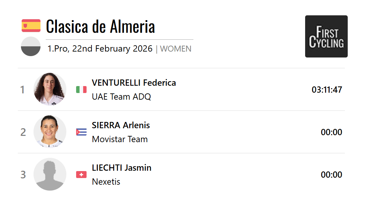Click the Cuba flag icon
The image size is (376, 208).
[x=81, y=132]
